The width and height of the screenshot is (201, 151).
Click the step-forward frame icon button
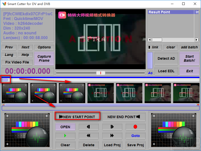point(112,127)
